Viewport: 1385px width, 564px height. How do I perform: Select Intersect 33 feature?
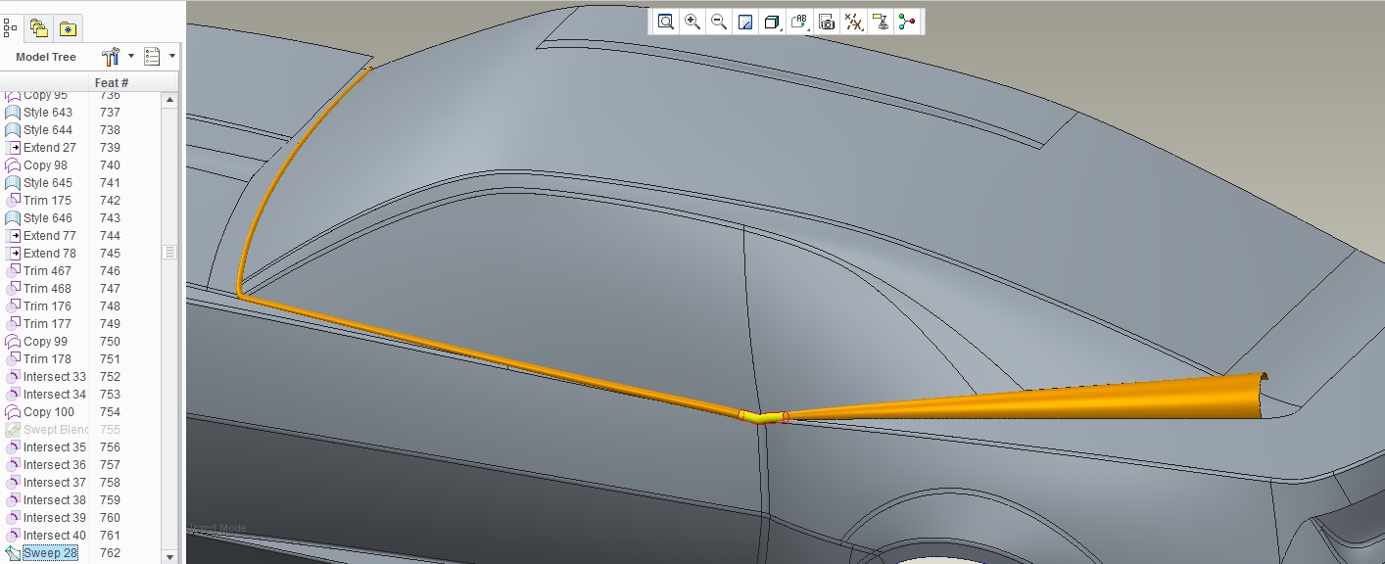55,377
